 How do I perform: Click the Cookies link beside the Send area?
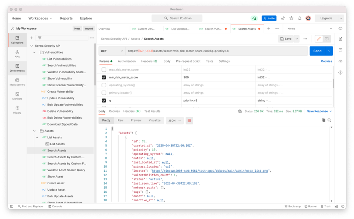point(326,61)
